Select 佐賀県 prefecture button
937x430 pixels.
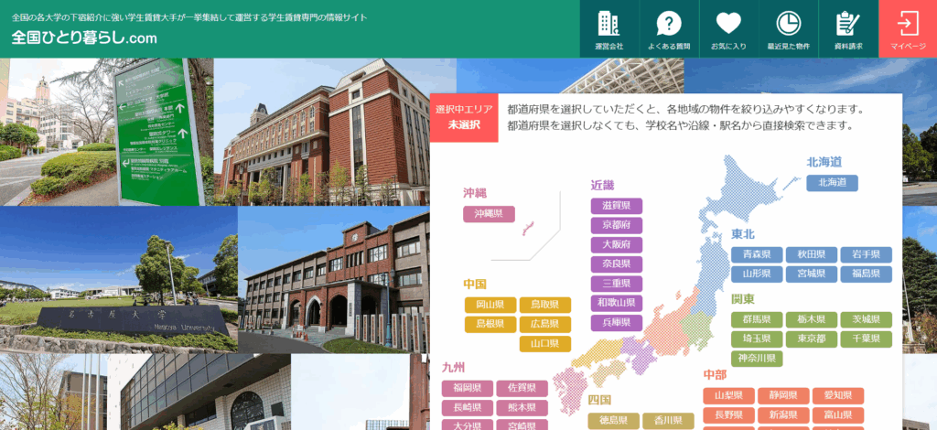(x=522, y=389)
